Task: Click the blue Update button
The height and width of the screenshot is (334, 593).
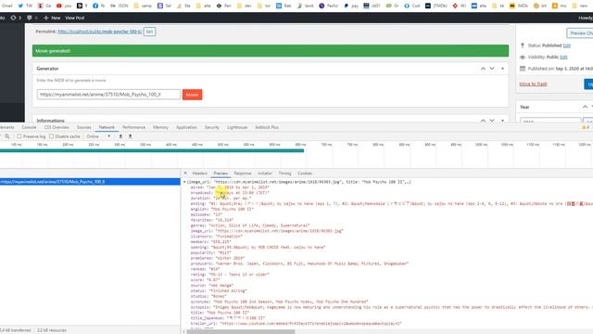Action: point(588,83)
